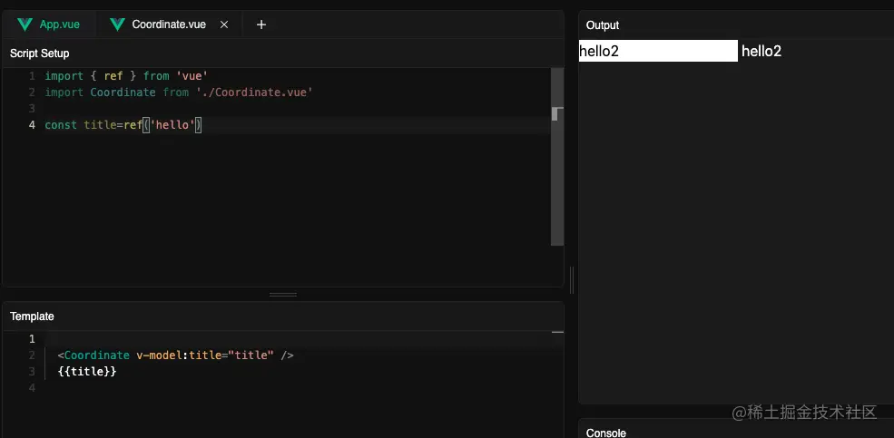Add a new file with plus button
Screen dimensions: 894x438
(261, 24)
